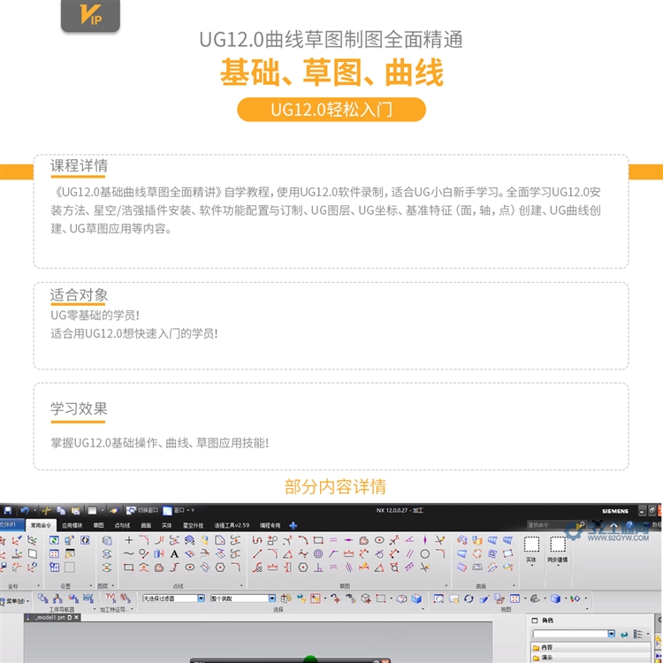Open the 内容 folder in 角色 panel
This screenshot has width=663, height=663.
pyautogui.click(x=546, y=647)
